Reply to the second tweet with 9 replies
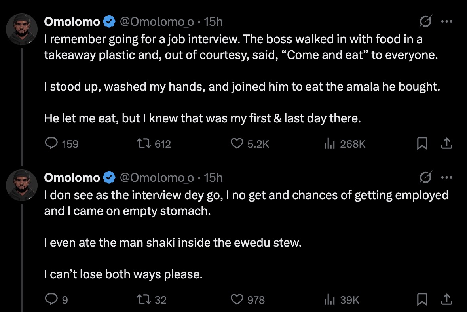 click(x=51, y=300)
